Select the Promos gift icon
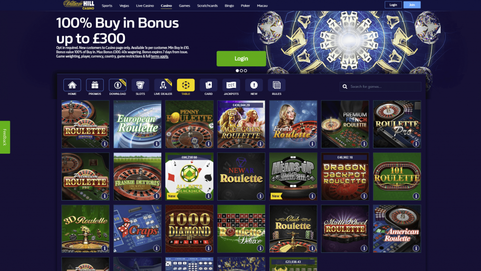The width and height of the screenshot is (481, 271). (95, 85)
